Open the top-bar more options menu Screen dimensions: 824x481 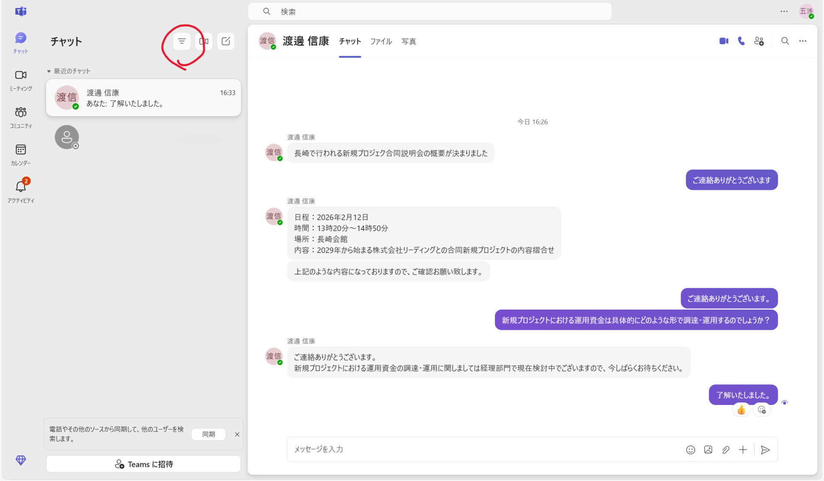[784, 11]
